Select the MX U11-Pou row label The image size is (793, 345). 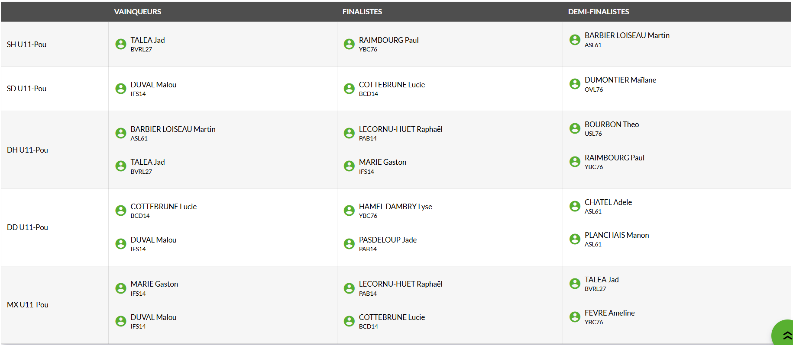(x=28, y=305)
